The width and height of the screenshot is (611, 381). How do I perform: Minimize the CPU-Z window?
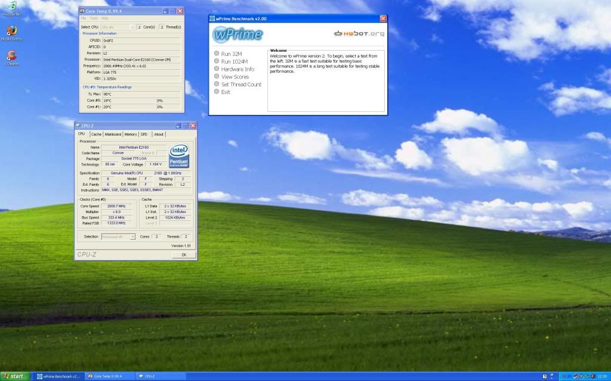178,126
